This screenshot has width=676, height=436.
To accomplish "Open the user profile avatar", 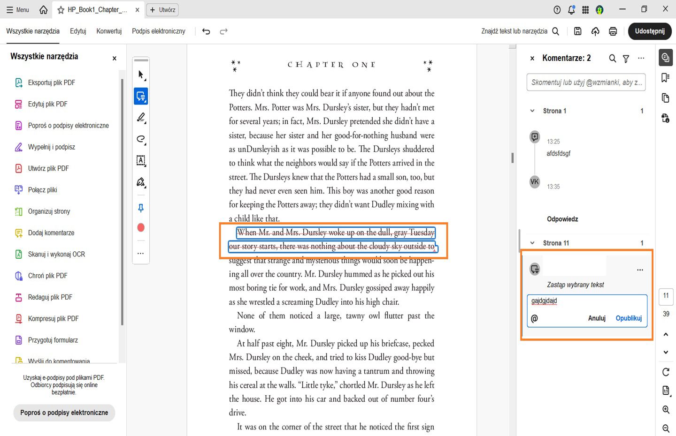I will pos(599,10).
